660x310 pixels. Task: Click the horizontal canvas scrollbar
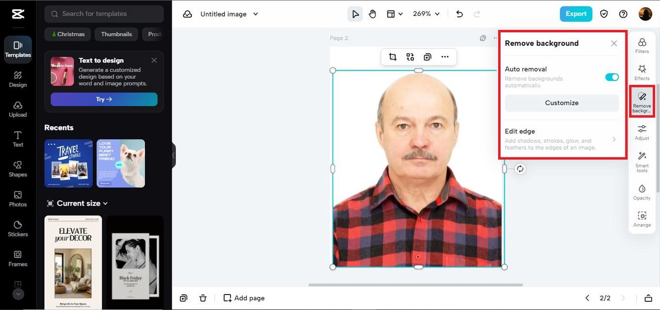point(416,285)
